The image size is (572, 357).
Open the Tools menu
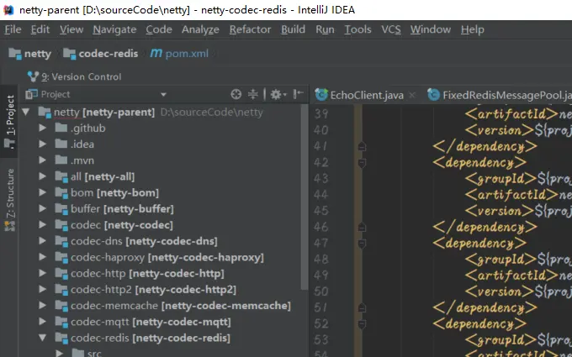point(357,29)
